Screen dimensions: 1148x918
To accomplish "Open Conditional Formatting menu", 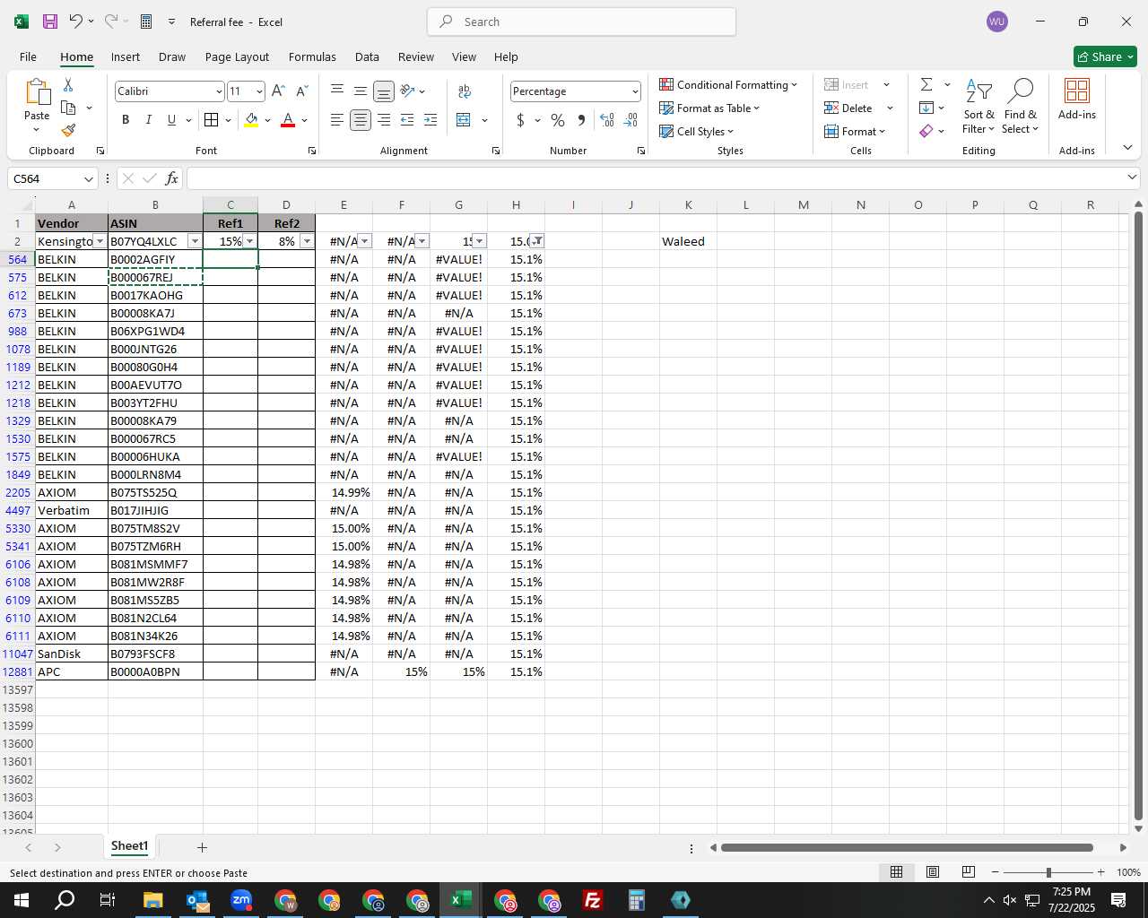I will click(728, 84).
